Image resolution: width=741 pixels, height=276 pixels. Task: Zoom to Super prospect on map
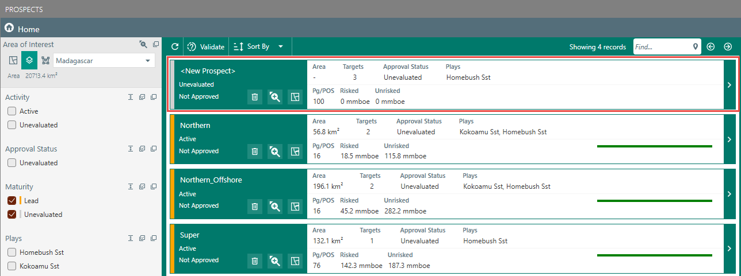275,261
